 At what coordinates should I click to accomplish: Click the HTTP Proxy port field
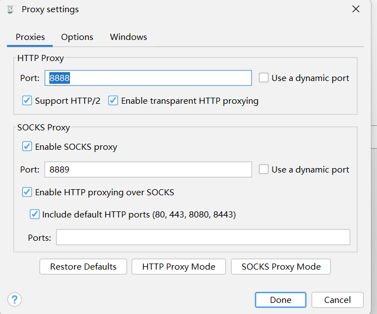tap(148, 78)
